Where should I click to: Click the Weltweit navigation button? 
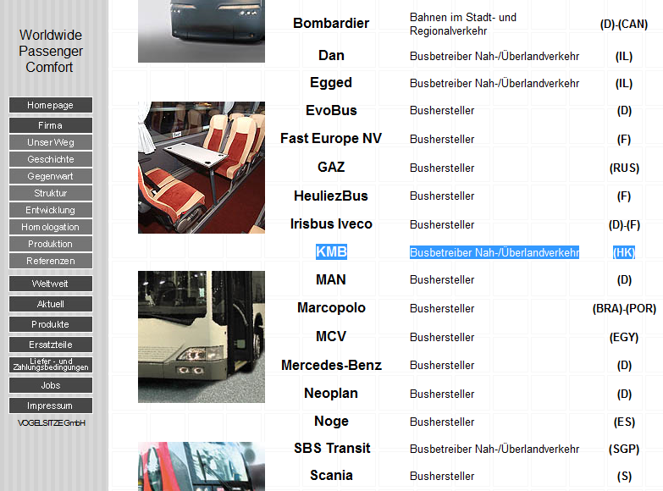point(50,284)
